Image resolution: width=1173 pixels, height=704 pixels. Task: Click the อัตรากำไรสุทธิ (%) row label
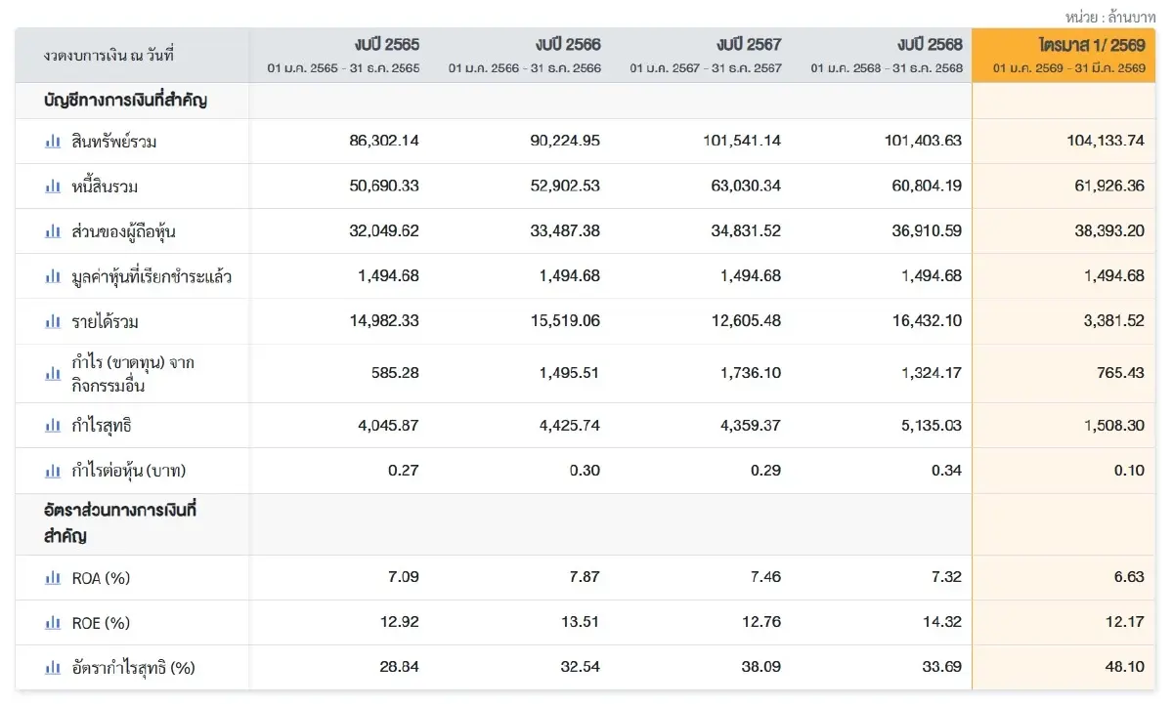tap(134, 668)
